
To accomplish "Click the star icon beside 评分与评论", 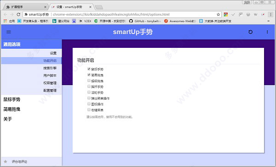I will 6,161.
